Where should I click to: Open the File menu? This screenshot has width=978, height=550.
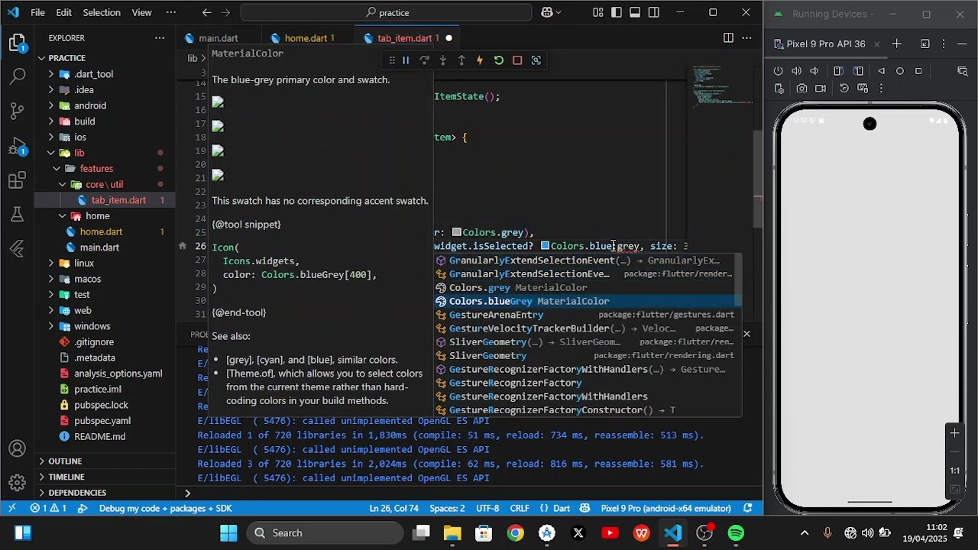point(37,12)
